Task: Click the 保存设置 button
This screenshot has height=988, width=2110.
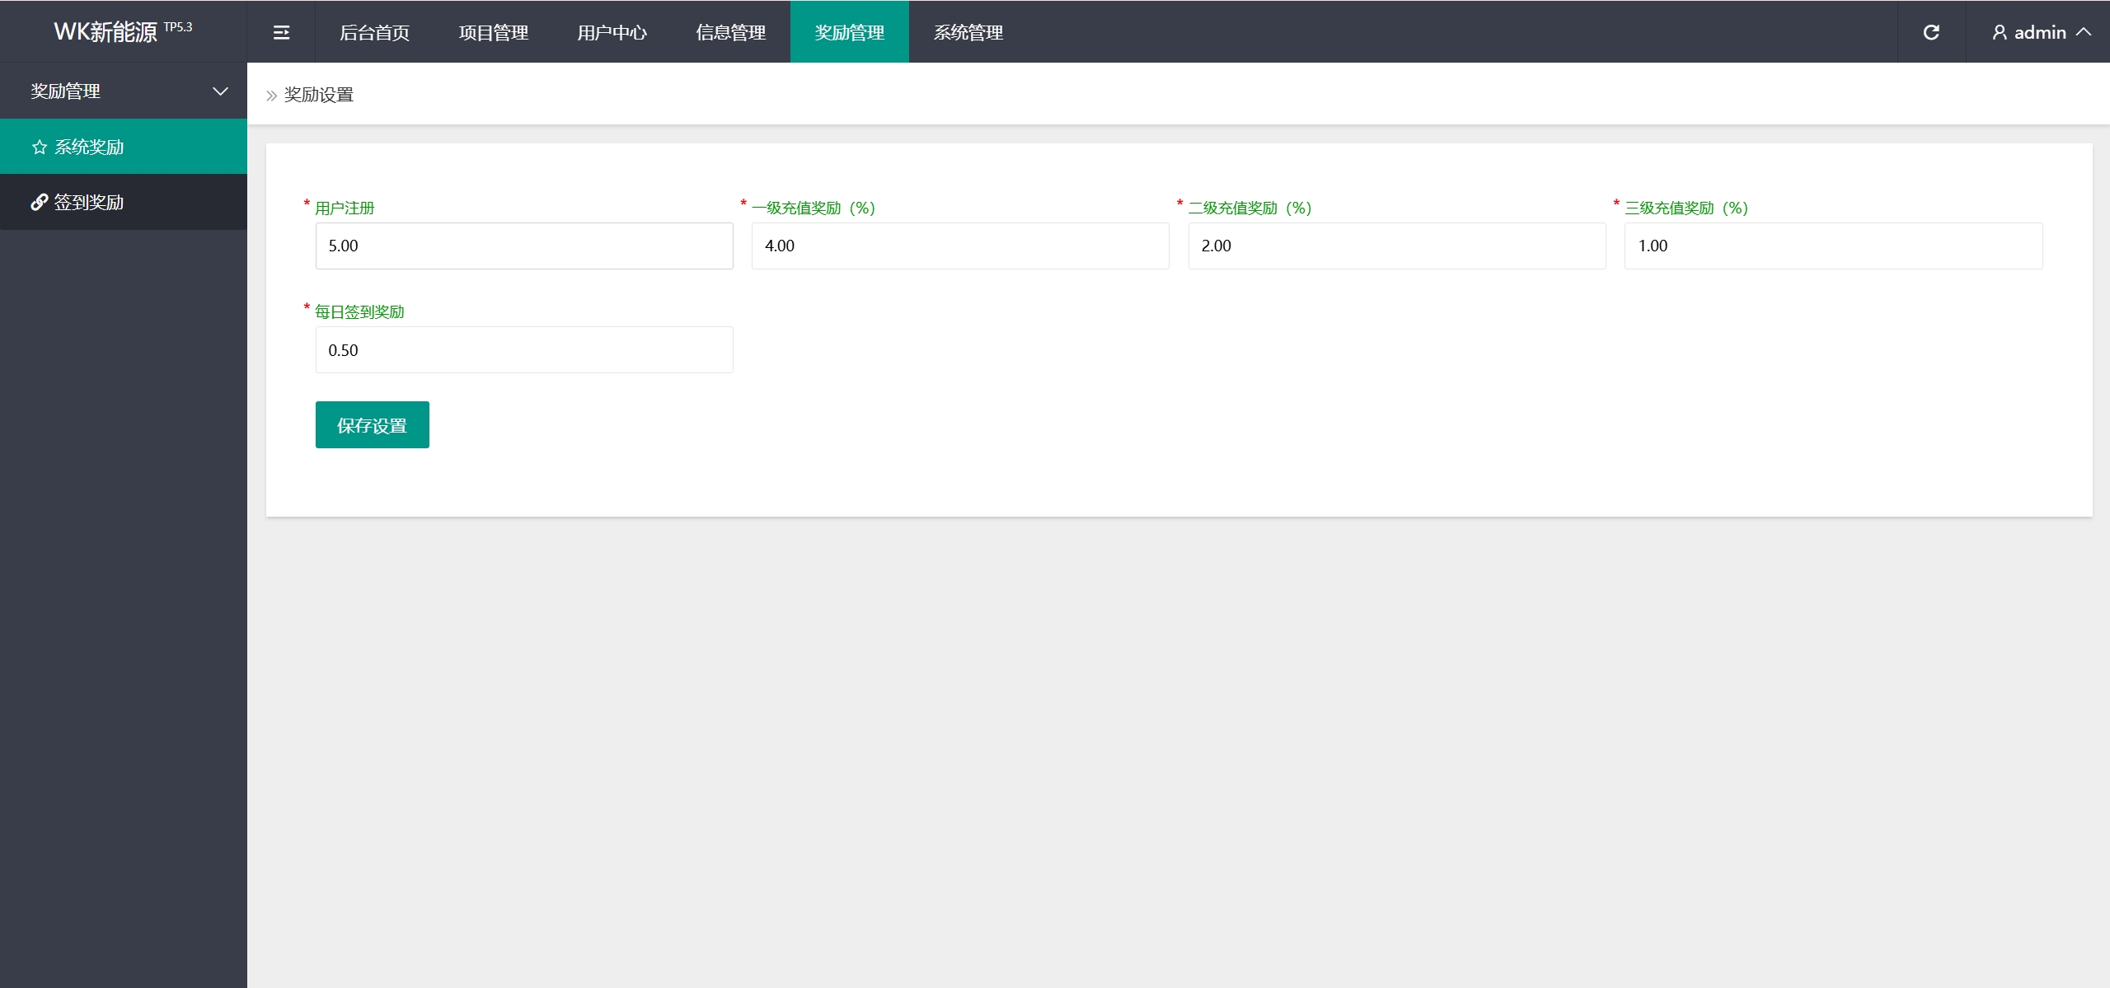Action: pos(372,425)
